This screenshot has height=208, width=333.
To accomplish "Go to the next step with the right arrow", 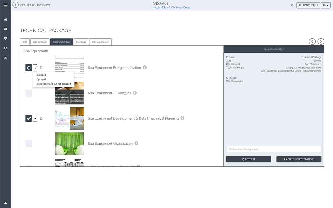I will [321, 42].
